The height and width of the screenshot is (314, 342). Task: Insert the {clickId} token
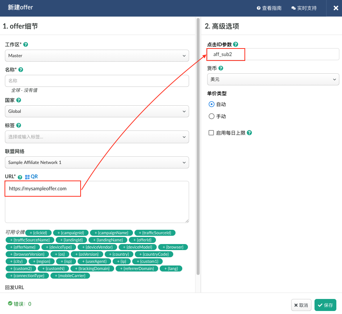[x=38, y=233]
